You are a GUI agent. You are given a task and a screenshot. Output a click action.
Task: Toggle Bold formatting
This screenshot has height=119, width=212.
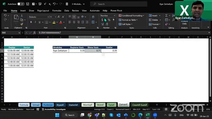31,22
